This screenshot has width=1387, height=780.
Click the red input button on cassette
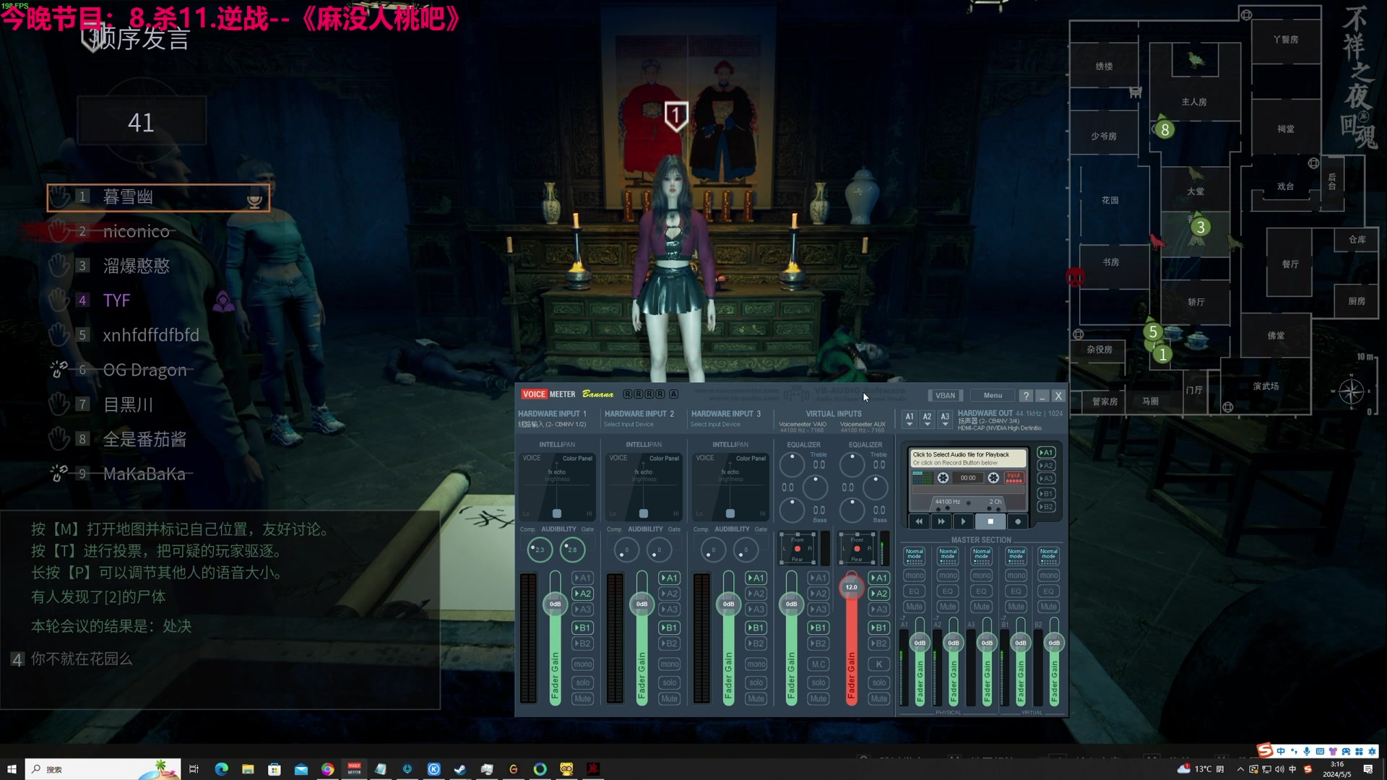pos(1014,478)
